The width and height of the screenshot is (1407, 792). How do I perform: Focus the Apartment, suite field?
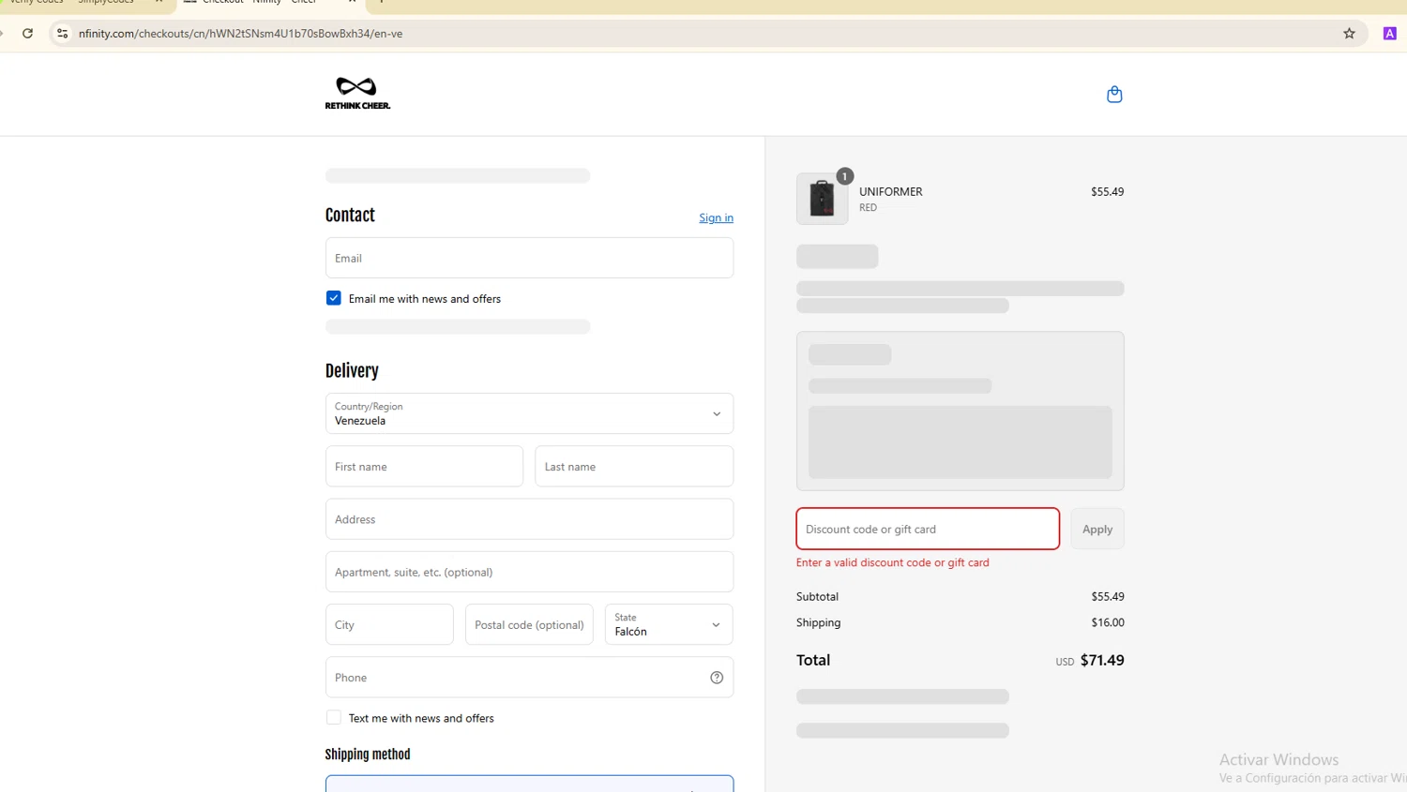529,572
